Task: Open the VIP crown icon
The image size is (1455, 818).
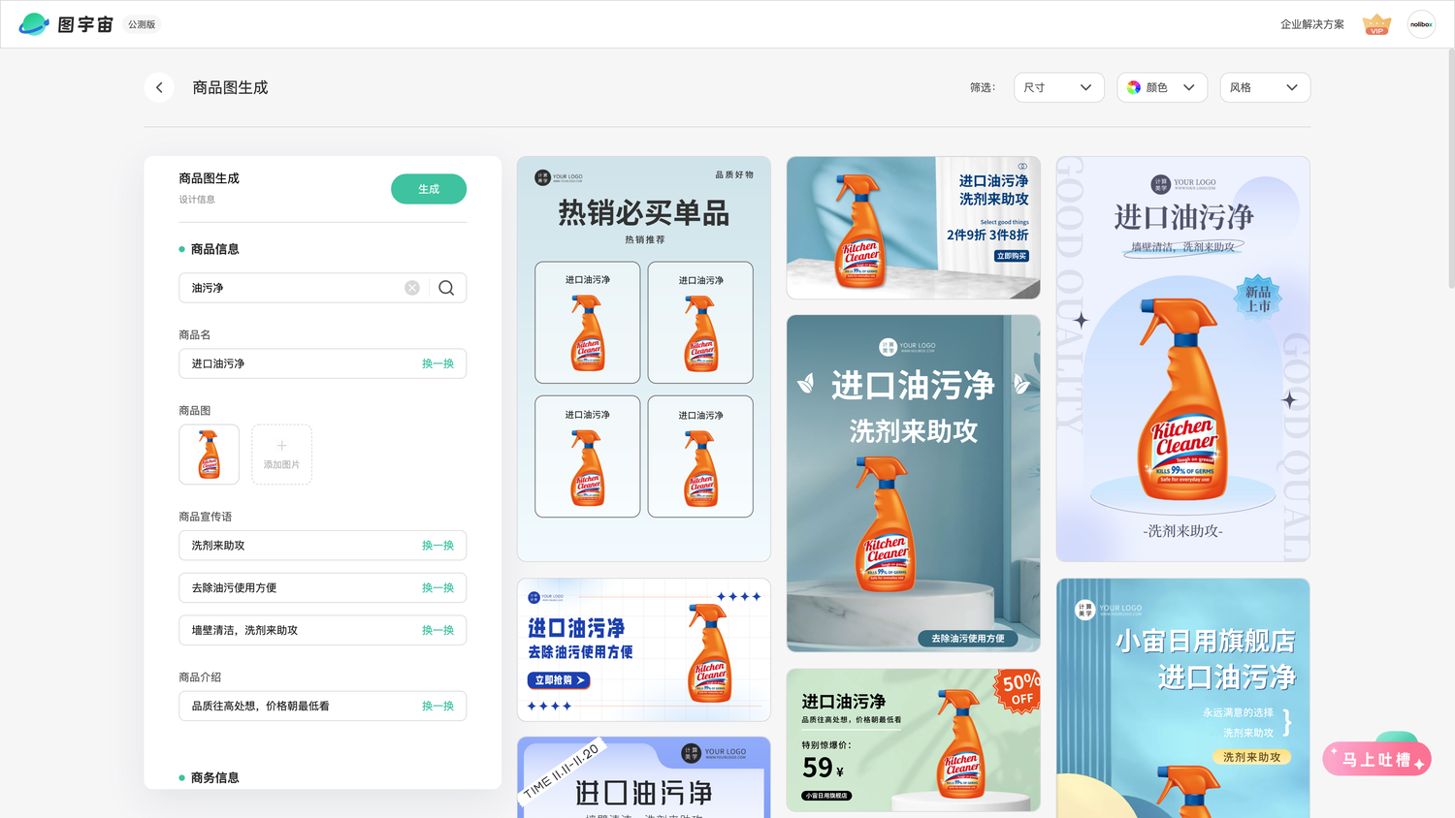Action: [x=1376, y=24]
